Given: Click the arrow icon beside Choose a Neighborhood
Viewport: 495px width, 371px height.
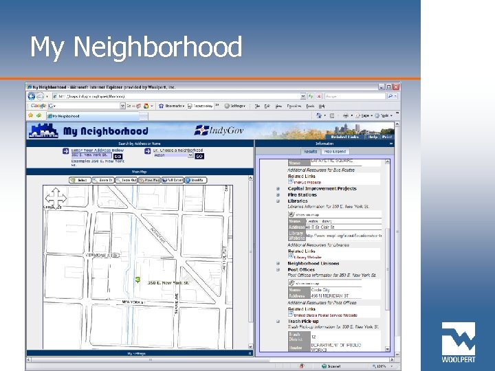Looking at the screenshot, I should click(x=147, y=151).
